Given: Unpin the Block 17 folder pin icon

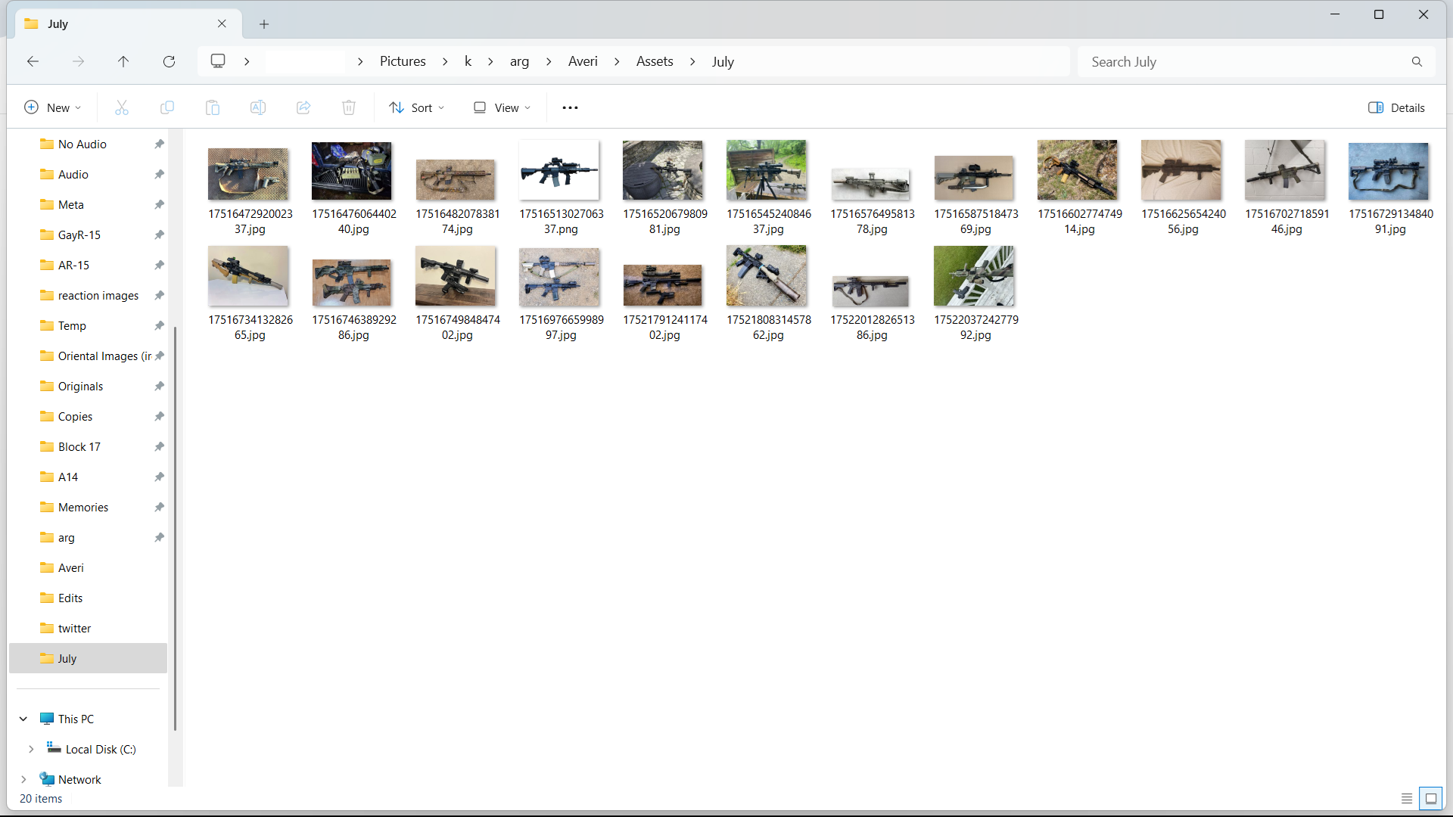Looking at the screenshot, I should tap(159, 446).
